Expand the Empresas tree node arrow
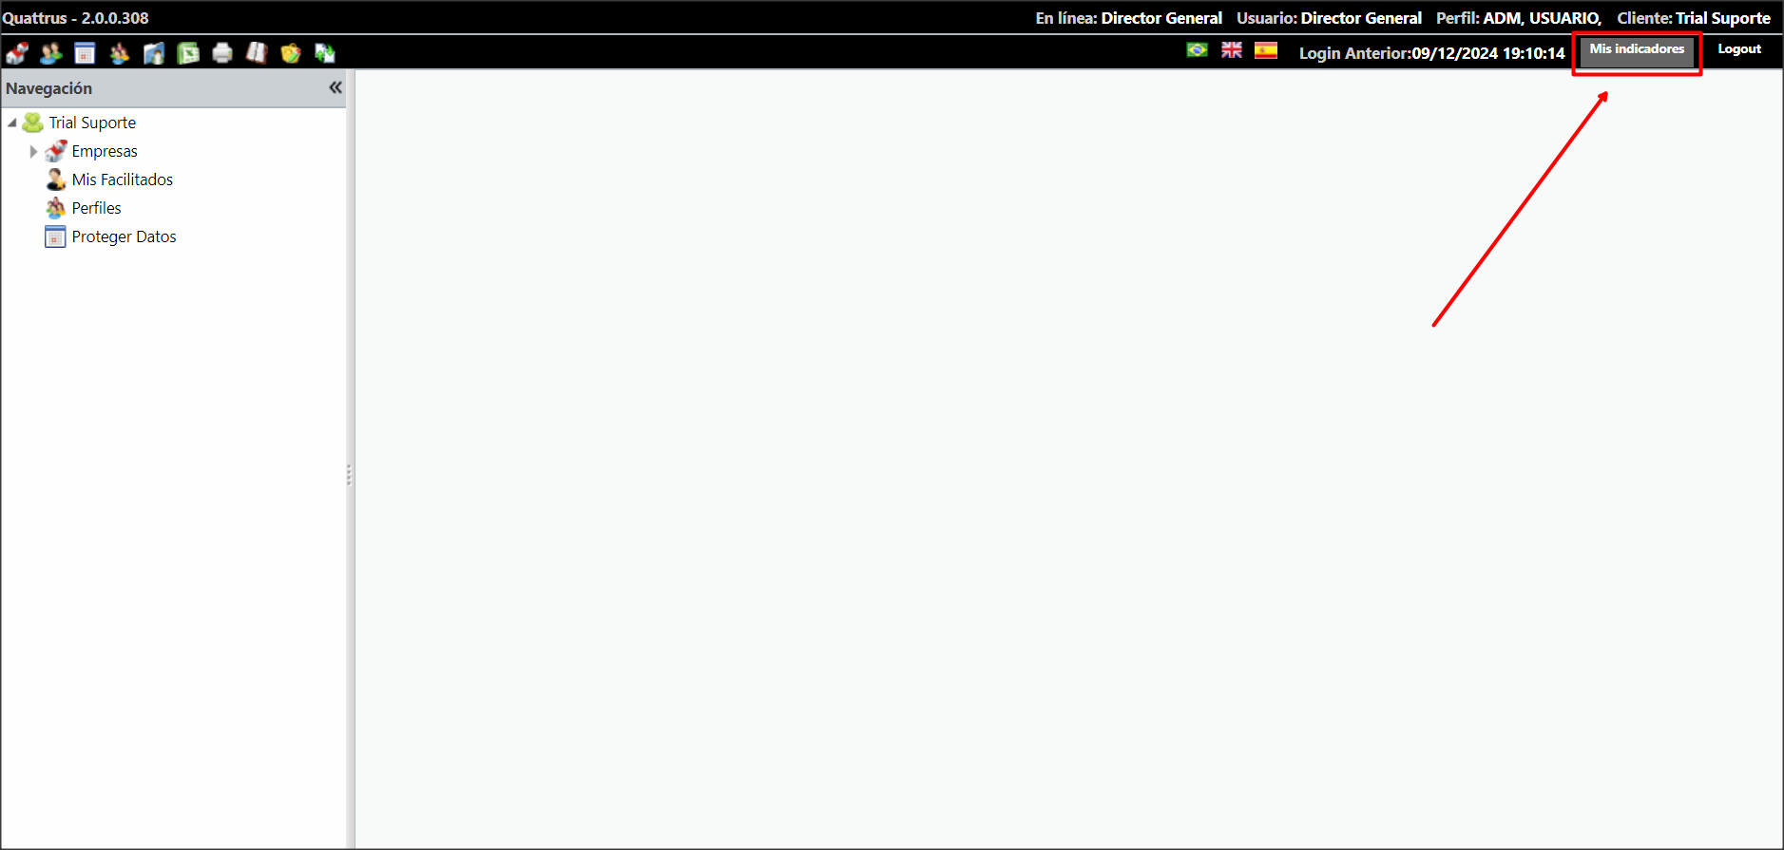This screenshot has height=850, width=1784. 34,152
